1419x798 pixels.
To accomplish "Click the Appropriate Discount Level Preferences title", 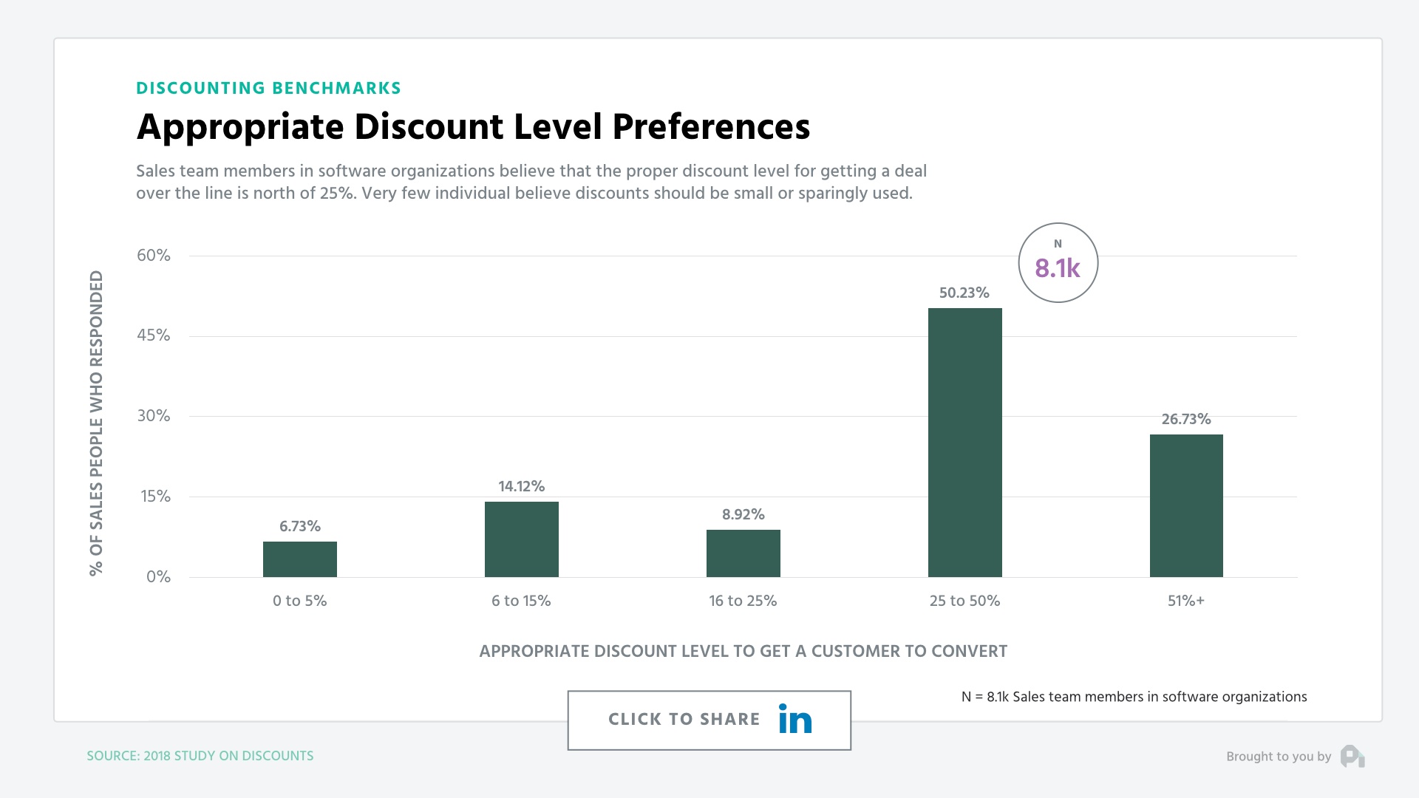I will (x=473, y=126).
